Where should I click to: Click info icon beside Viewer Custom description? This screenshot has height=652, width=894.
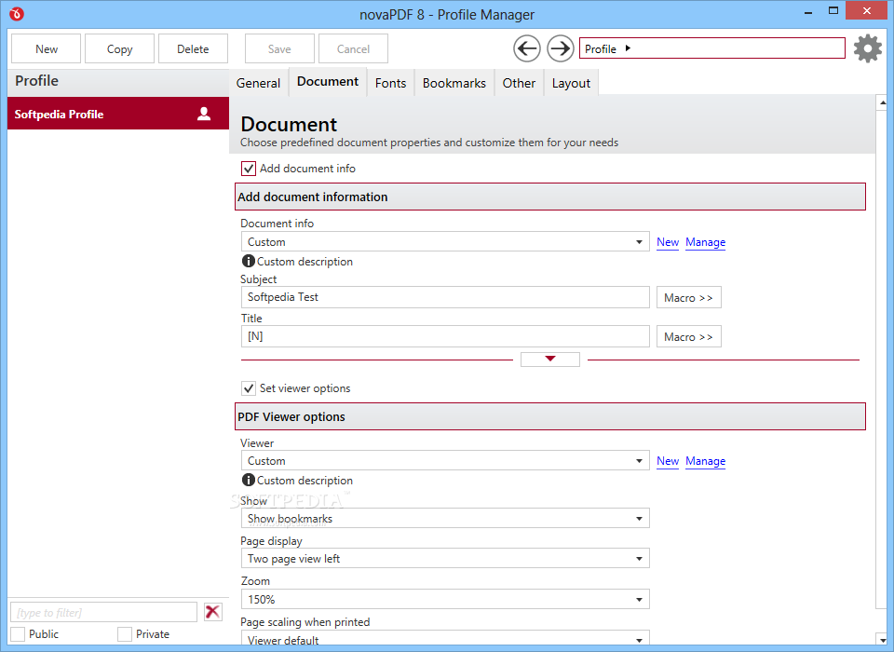(x=248, y=481)
